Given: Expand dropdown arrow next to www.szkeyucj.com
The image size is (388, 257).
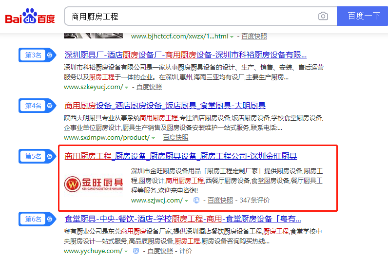Looking at the screenshot, I should click(127, 88).
